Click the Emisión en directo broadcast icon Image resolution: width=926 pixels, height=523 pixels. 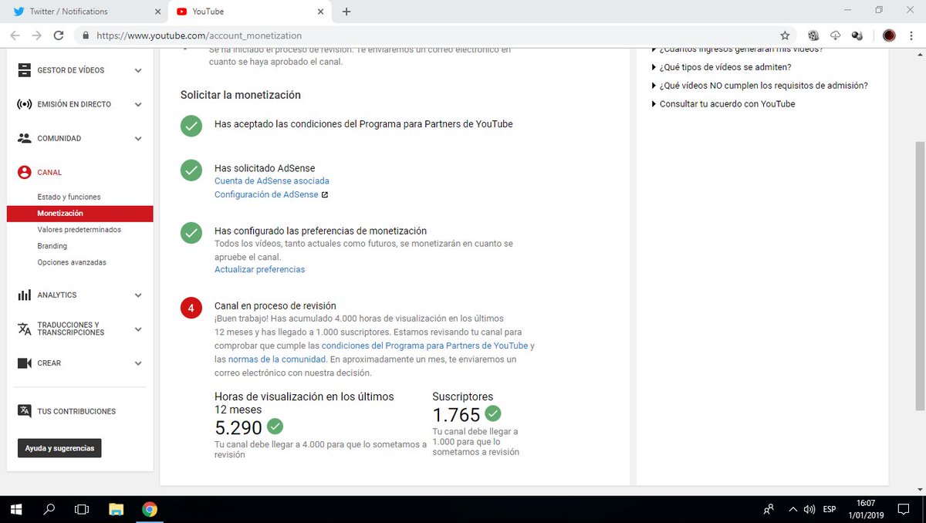pos(25,104)
